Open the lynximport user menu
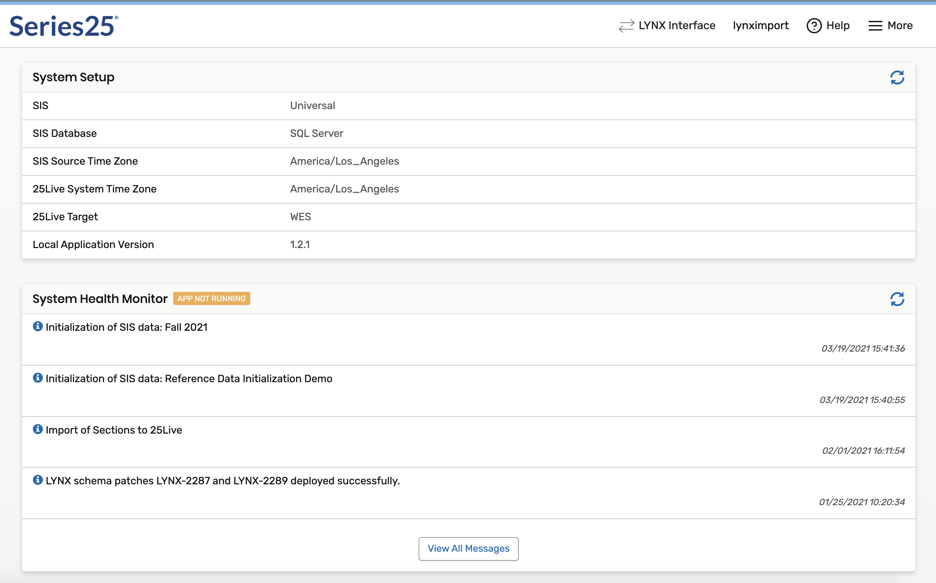 [x=760, y=26]
